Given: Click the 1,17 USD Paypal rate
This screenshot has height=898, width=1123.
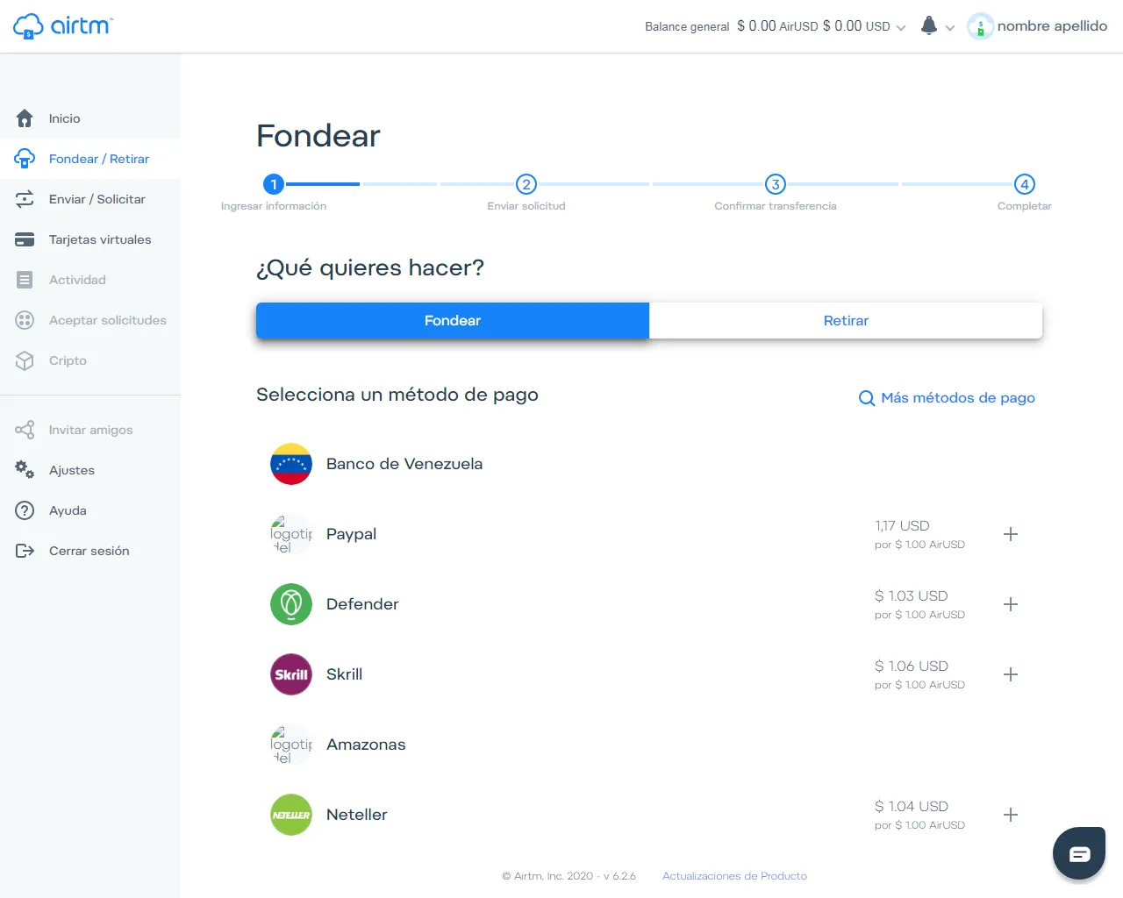Looking at the screenshot, I should click(902, 526).
